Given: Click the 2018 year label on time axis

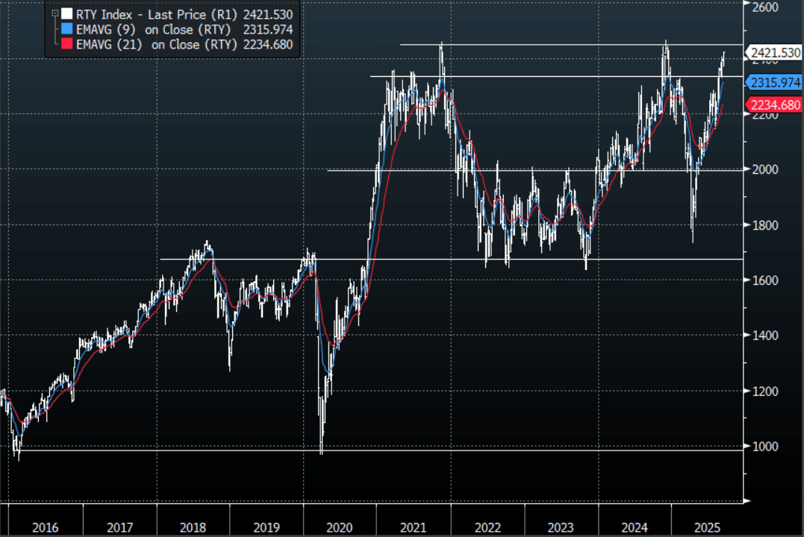Looking at the screenshot, I should pos(193,527).
